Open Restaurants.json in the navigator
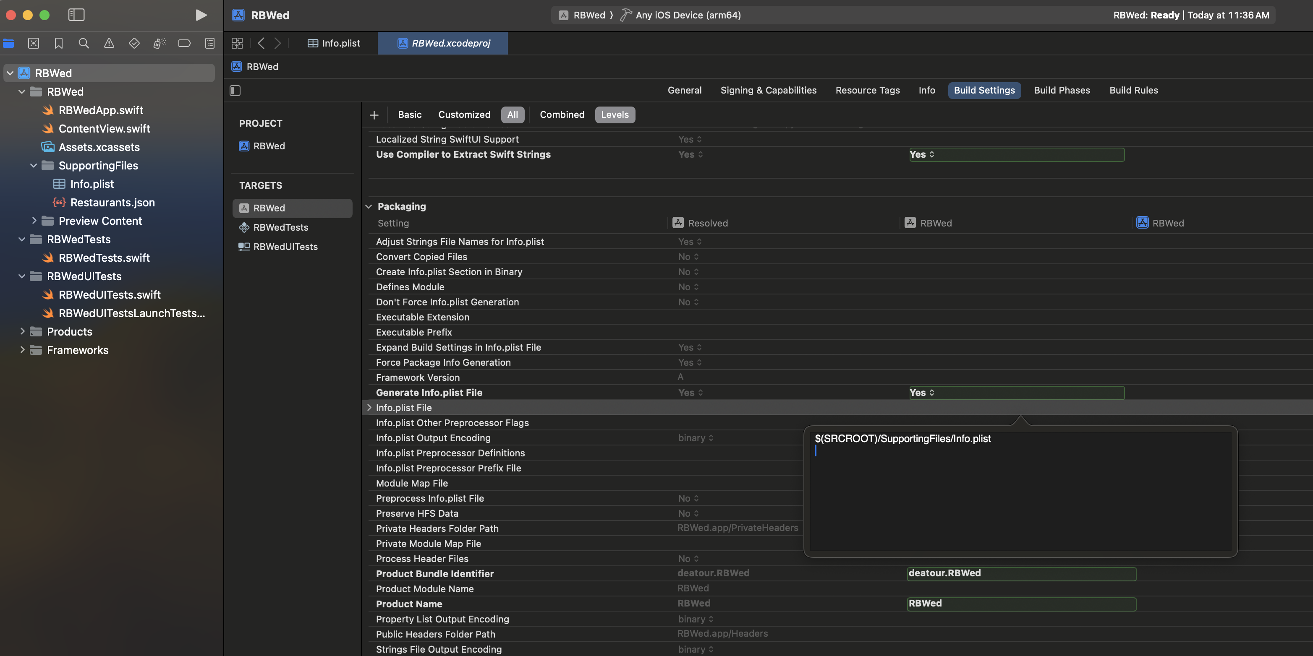The image size is (1313, 656). coord(112,202)
